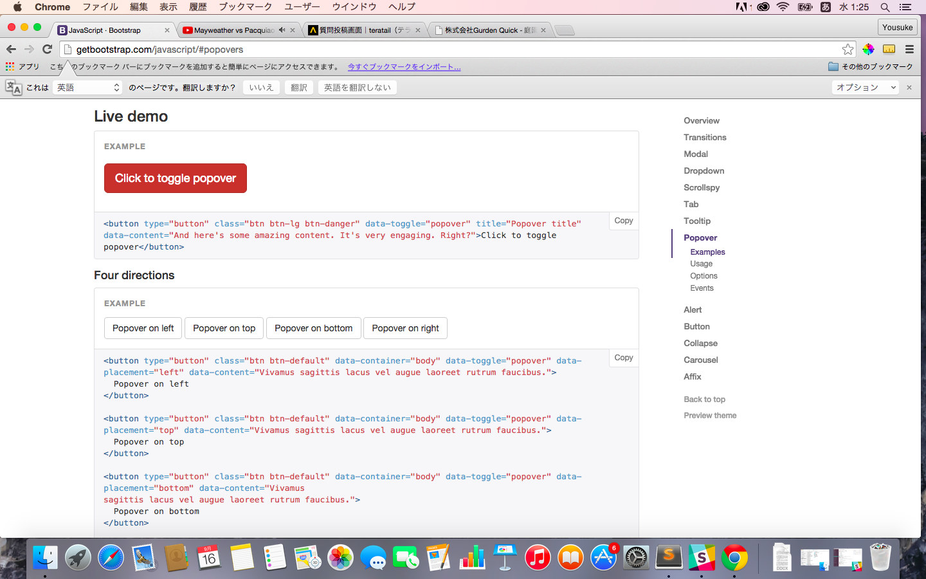Click the browser forward arrow
This screenshot has height=579, width=926.
point(29,49)
